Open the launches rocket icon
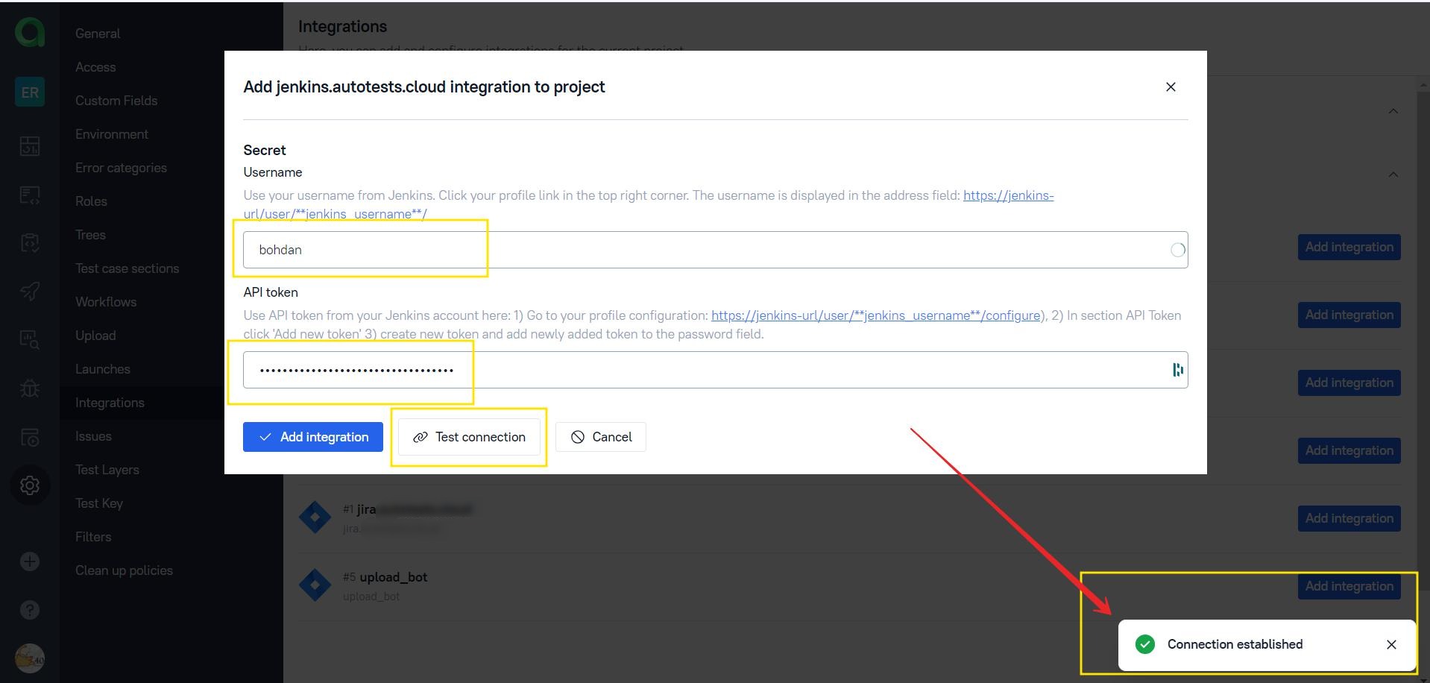 (x=30, y=292)
